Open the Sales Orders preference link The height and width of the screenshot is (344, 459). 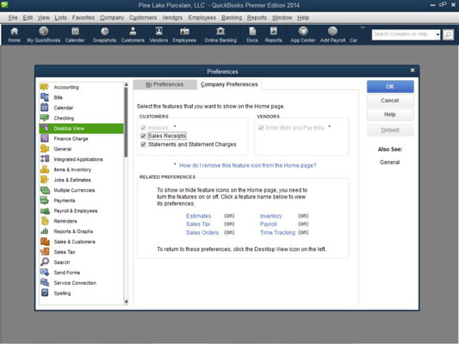[202, 233]
